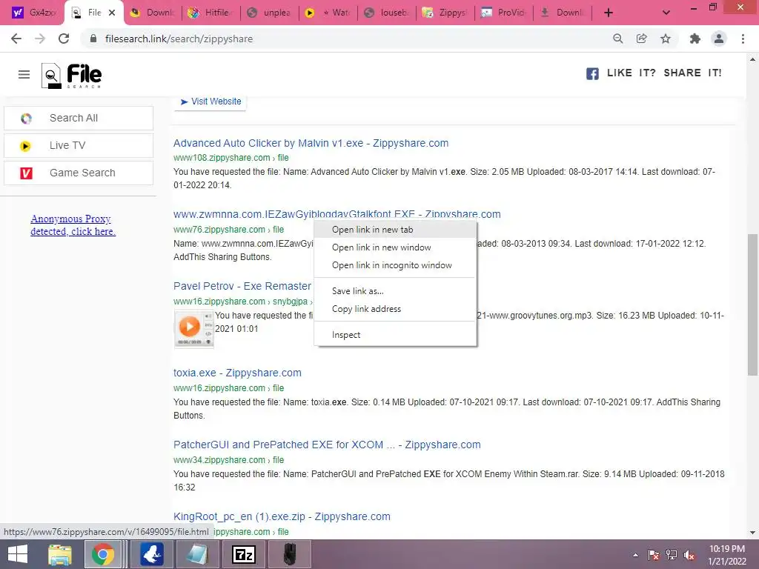Switch to the unplea tab
The width and height of the screenshot is (759, 569).
coord(270,13)
